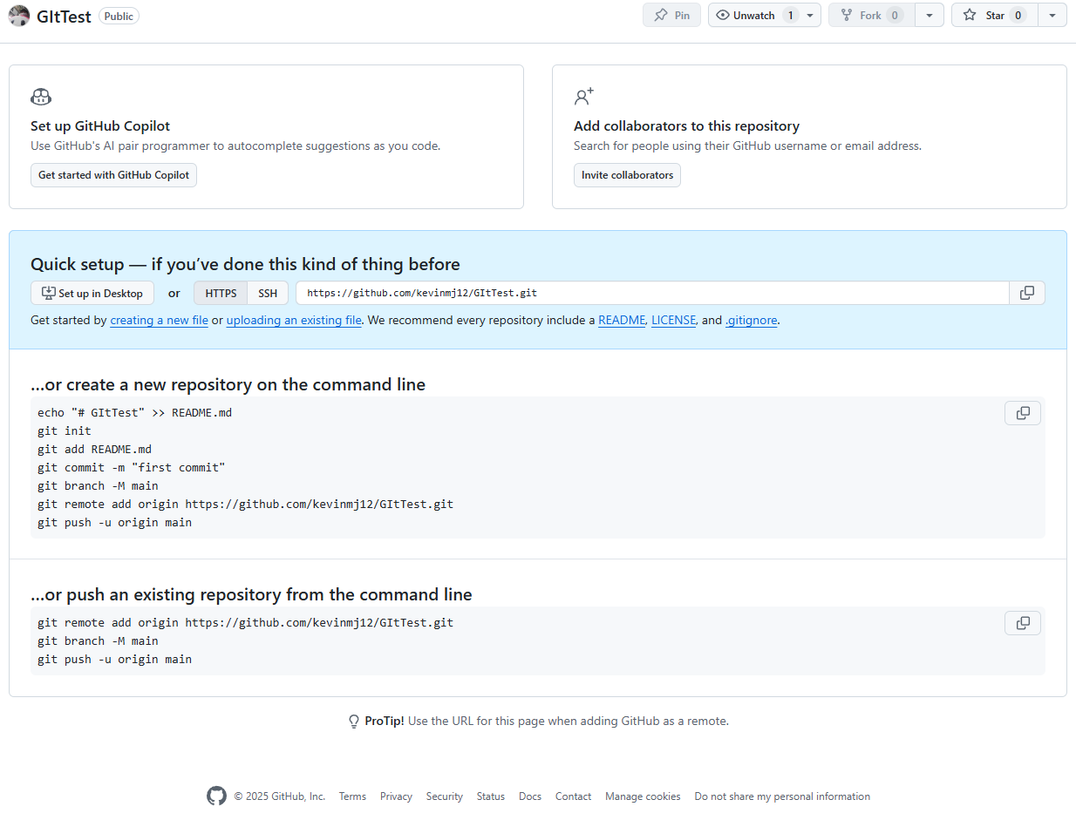Image resolution: width=1076 pixels, height=820 pixels.
Task: Switch to the SSH protocol option
Action: point(268,293)
